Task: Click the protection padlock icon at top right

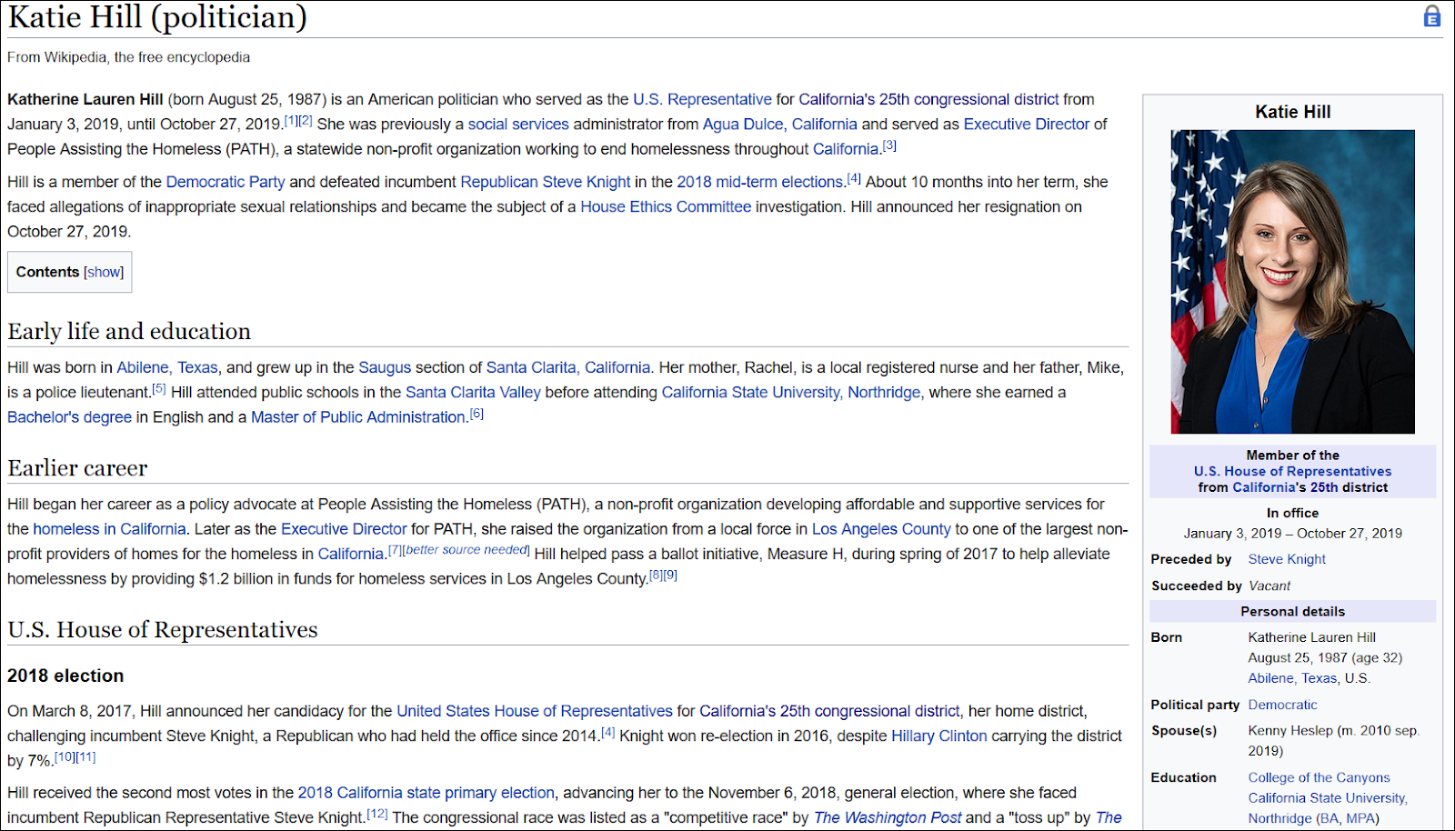Action: coord(1432,16)
